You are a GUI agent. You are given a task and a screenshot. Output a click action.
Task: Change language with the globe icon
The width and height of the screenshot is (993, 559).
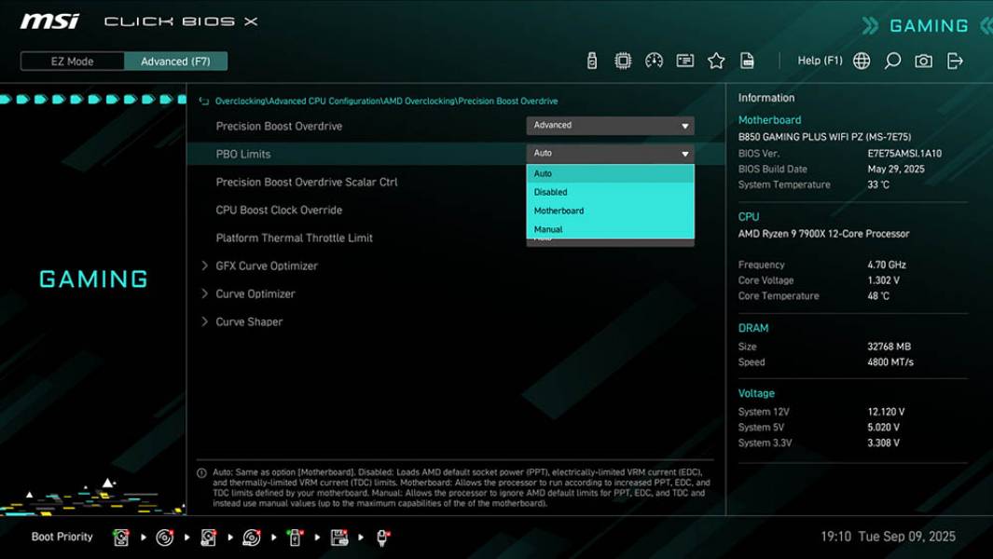point(862,60)
